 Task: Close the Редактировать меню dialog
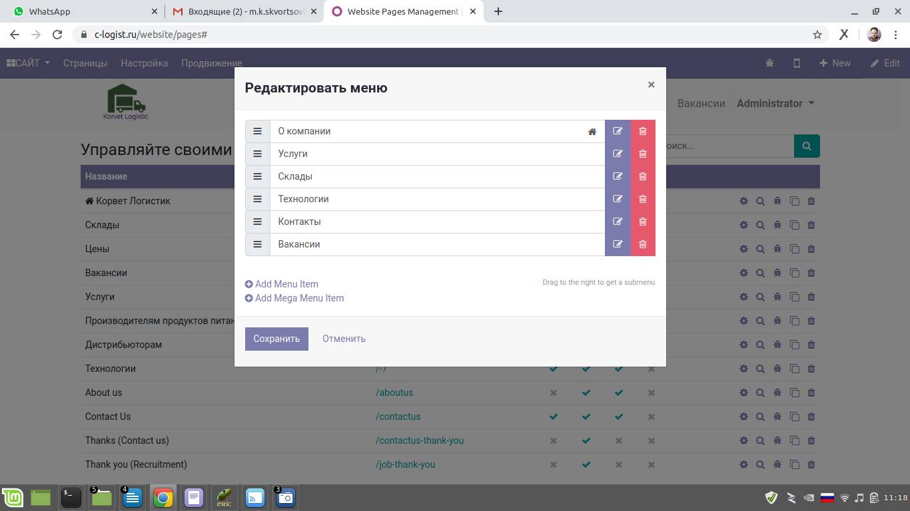pos(651,85)
